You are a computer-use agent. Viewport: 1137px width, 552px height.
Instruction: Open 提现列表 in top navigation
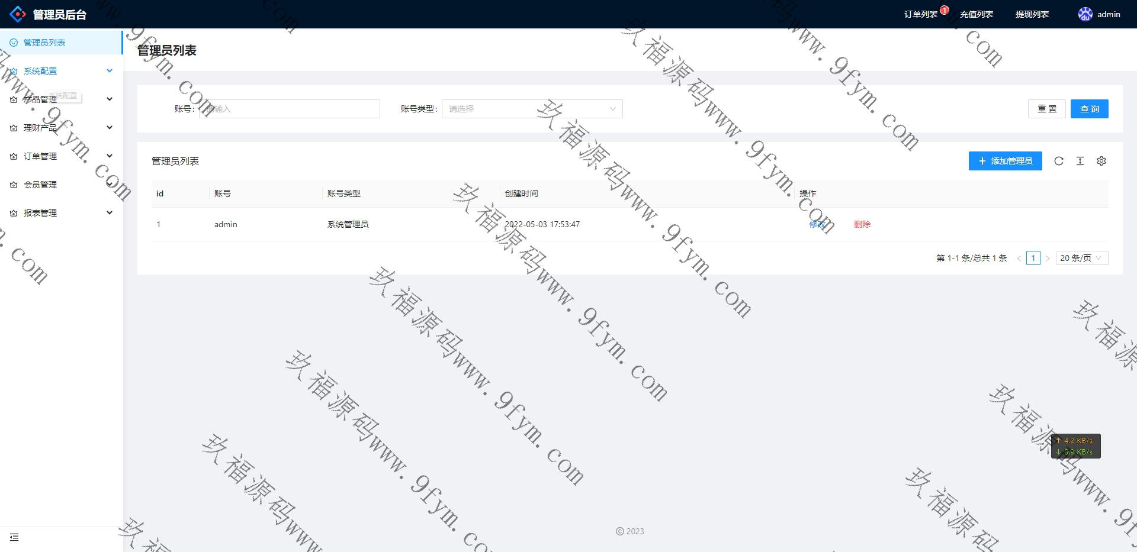(x=1032, y=14)
